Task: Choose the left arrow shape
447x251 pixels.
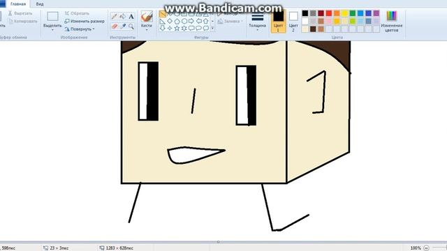Action: (198, 22)
